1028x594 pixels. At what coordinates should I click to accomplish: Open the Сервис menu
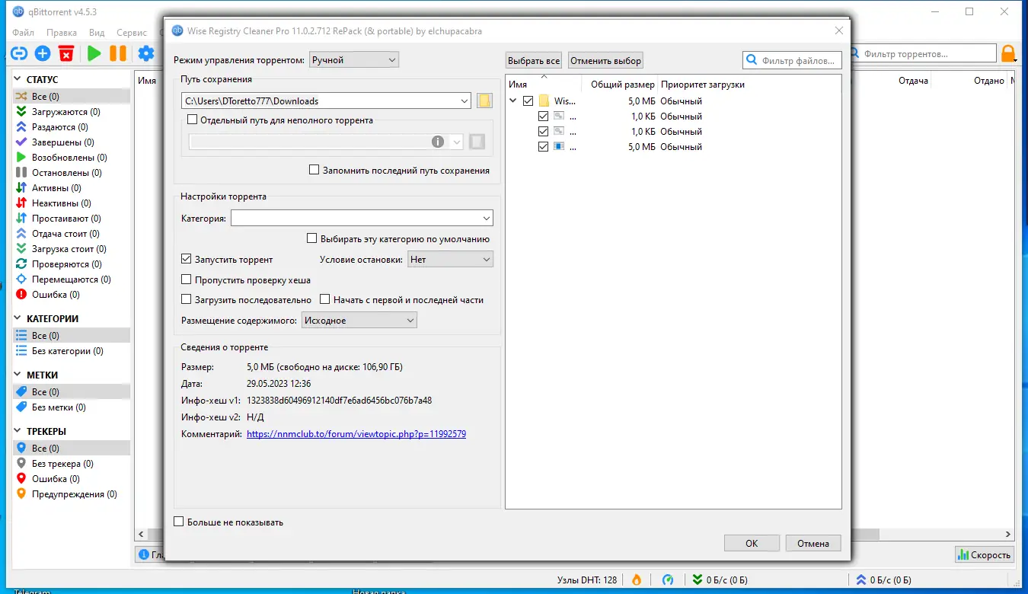coord(132,33)
